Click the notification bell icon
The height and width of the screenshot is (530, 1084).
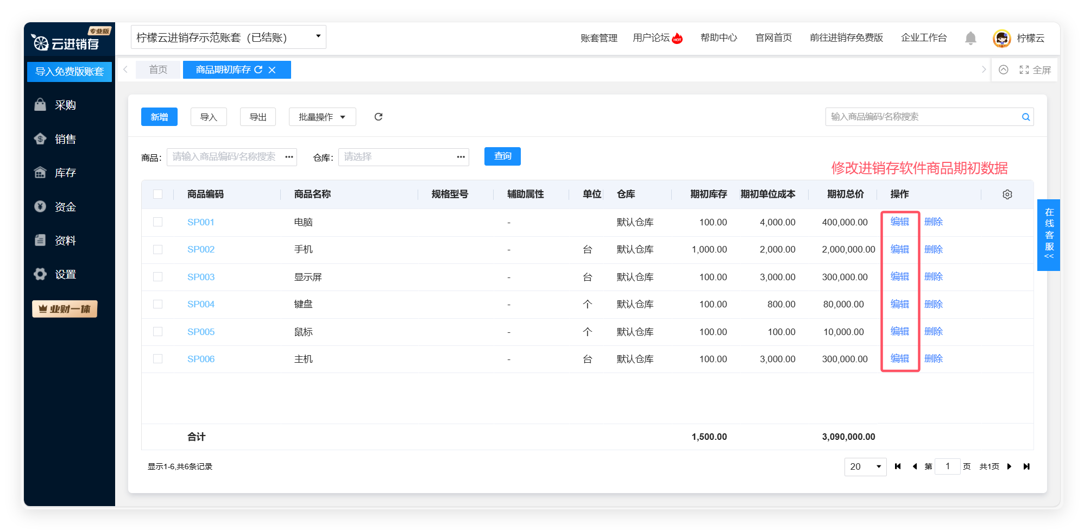point(970,38)
